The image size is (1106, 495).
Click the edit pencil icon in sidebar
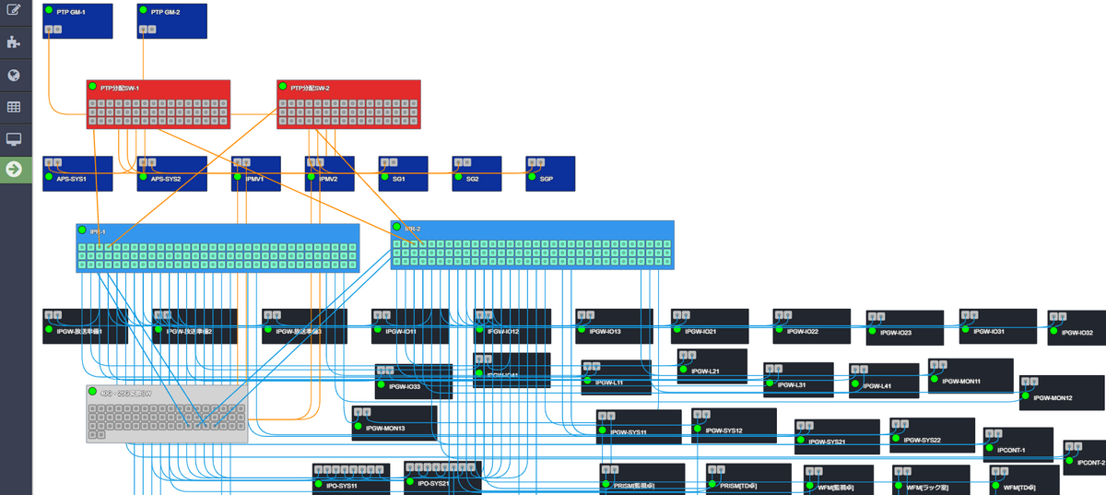14,11
